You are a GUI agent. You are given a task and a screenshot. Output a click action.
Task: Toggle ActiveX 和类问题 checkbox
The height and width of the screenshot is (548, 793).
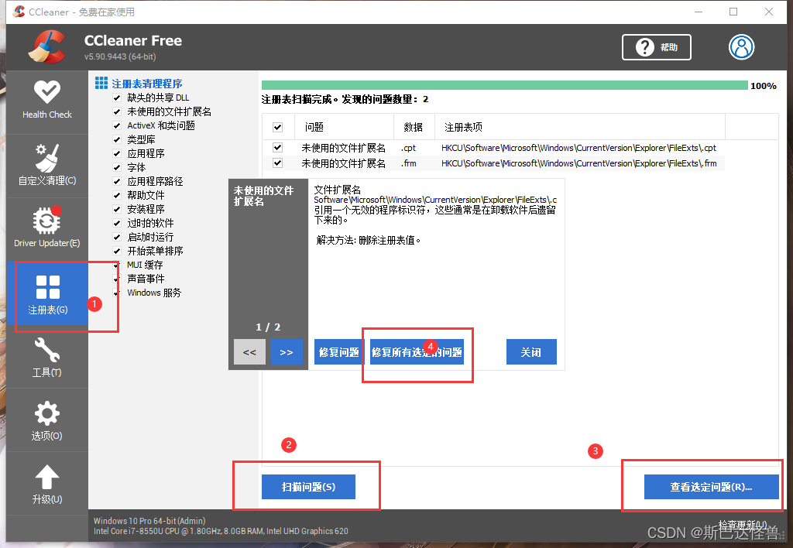tap(117, 125)
